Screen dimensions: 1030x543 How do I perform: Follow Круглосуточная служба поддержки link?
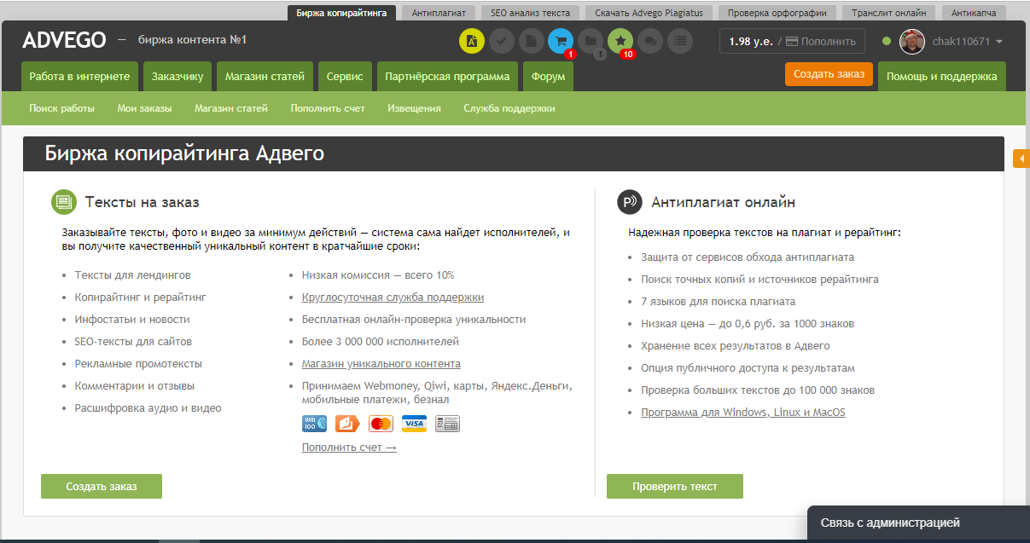point(393,297)
